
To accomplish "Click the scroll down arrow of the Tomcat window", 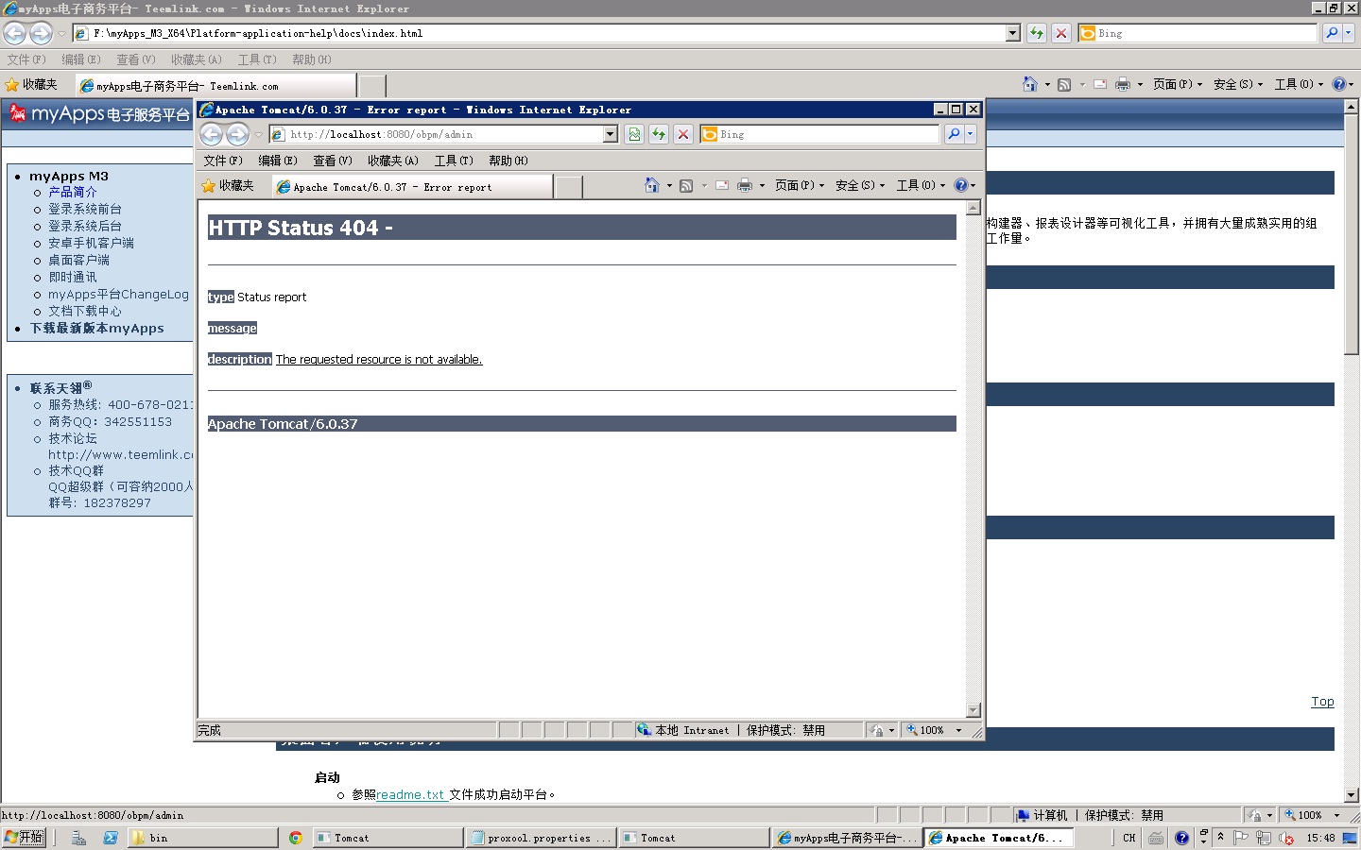I will coord(973,710).
